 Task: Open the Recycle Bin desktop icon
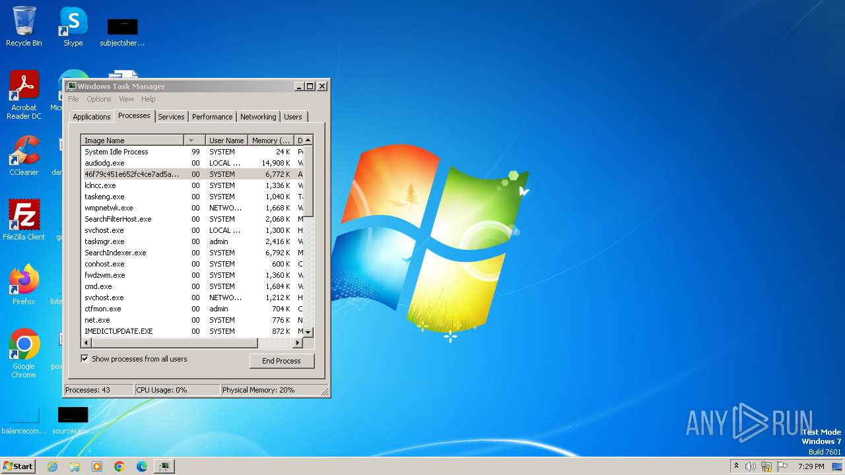pyautogui.click(x=24, y=26)
